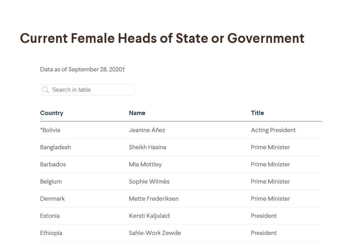Click the 'Acting President' title cell
This screenshot has height=245, width=340.
[x=273, y=130]
